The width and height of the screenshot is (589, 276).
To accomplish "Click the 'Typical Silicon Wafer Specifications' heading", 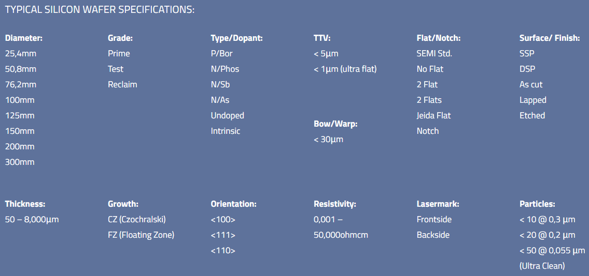I will [x=100, y=10].
